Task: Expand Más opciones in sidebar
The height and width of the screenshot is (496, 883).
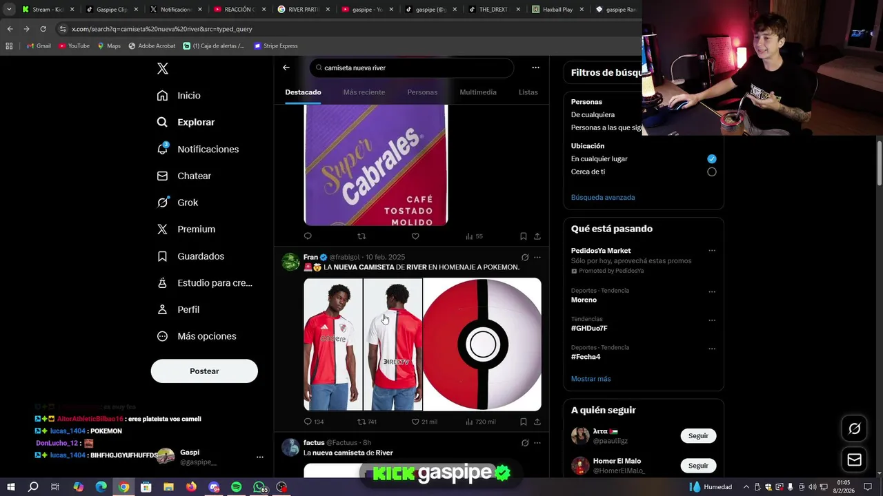Action: 197,336
